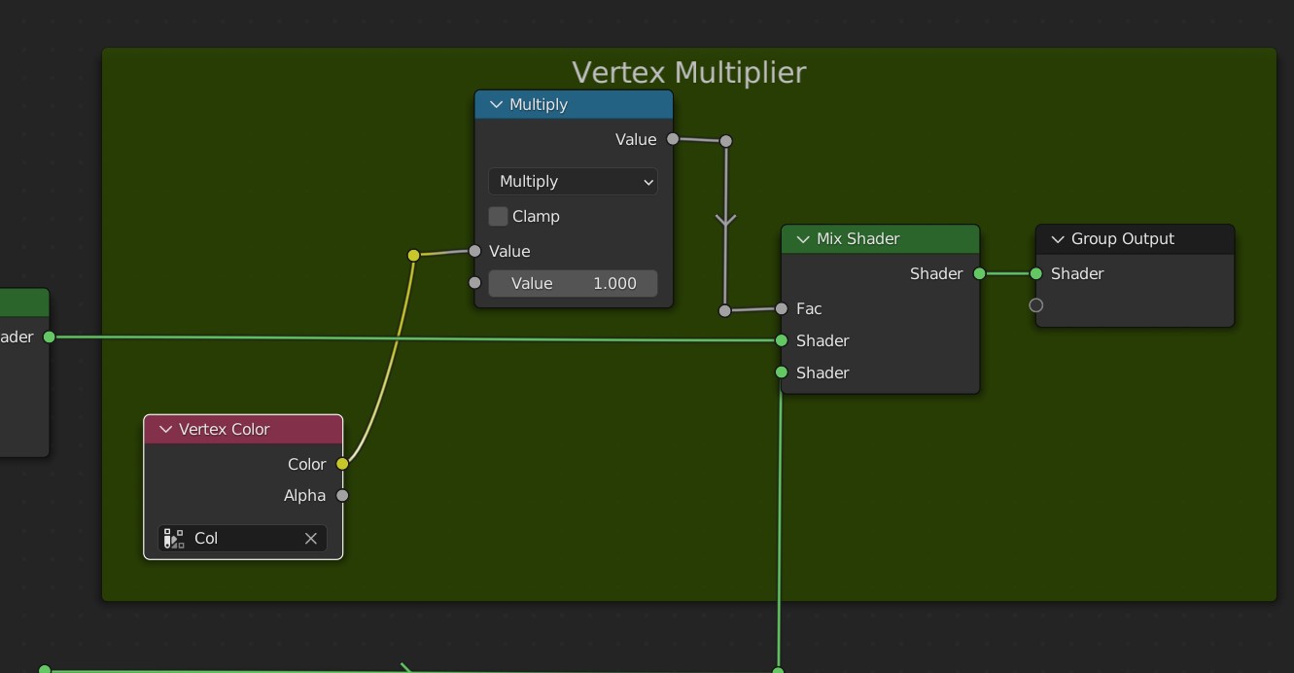Collapse the Multiply node
1294x673 pixels.
(496, 105)
